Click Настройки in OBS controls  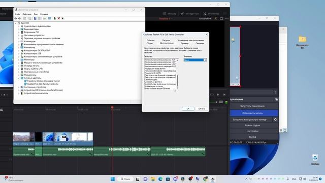[x=252, y=131]
